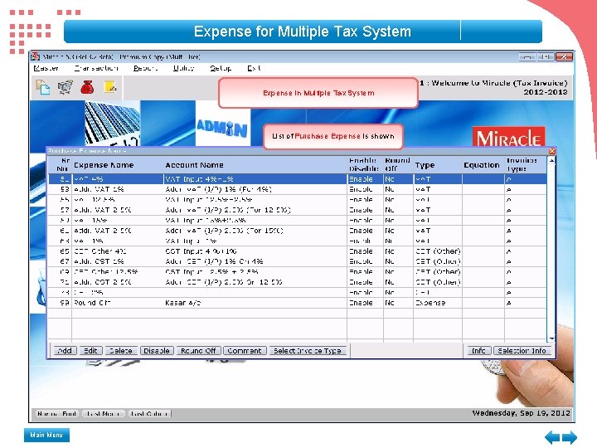Image resolution: width=597 pixels, height=448 pixels.
Task: Click the Add button
Action: coord(66,350)
